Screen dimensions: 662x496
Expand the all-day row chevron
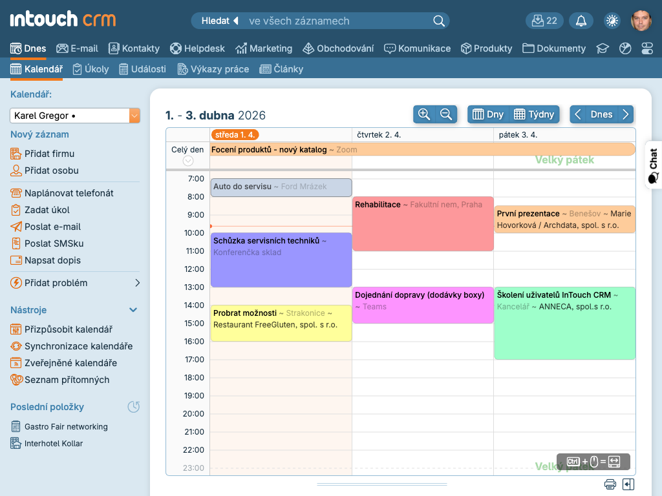[x=188, y=161]
